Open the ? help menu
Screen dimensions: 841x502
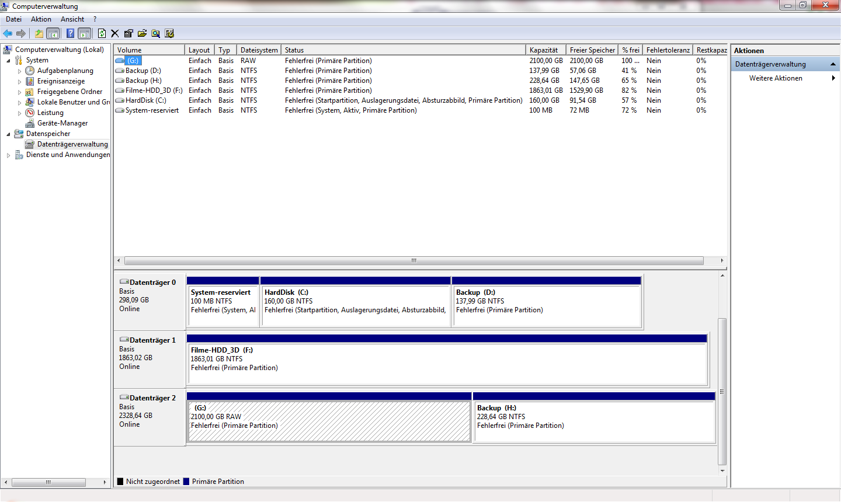coord(95,19)
